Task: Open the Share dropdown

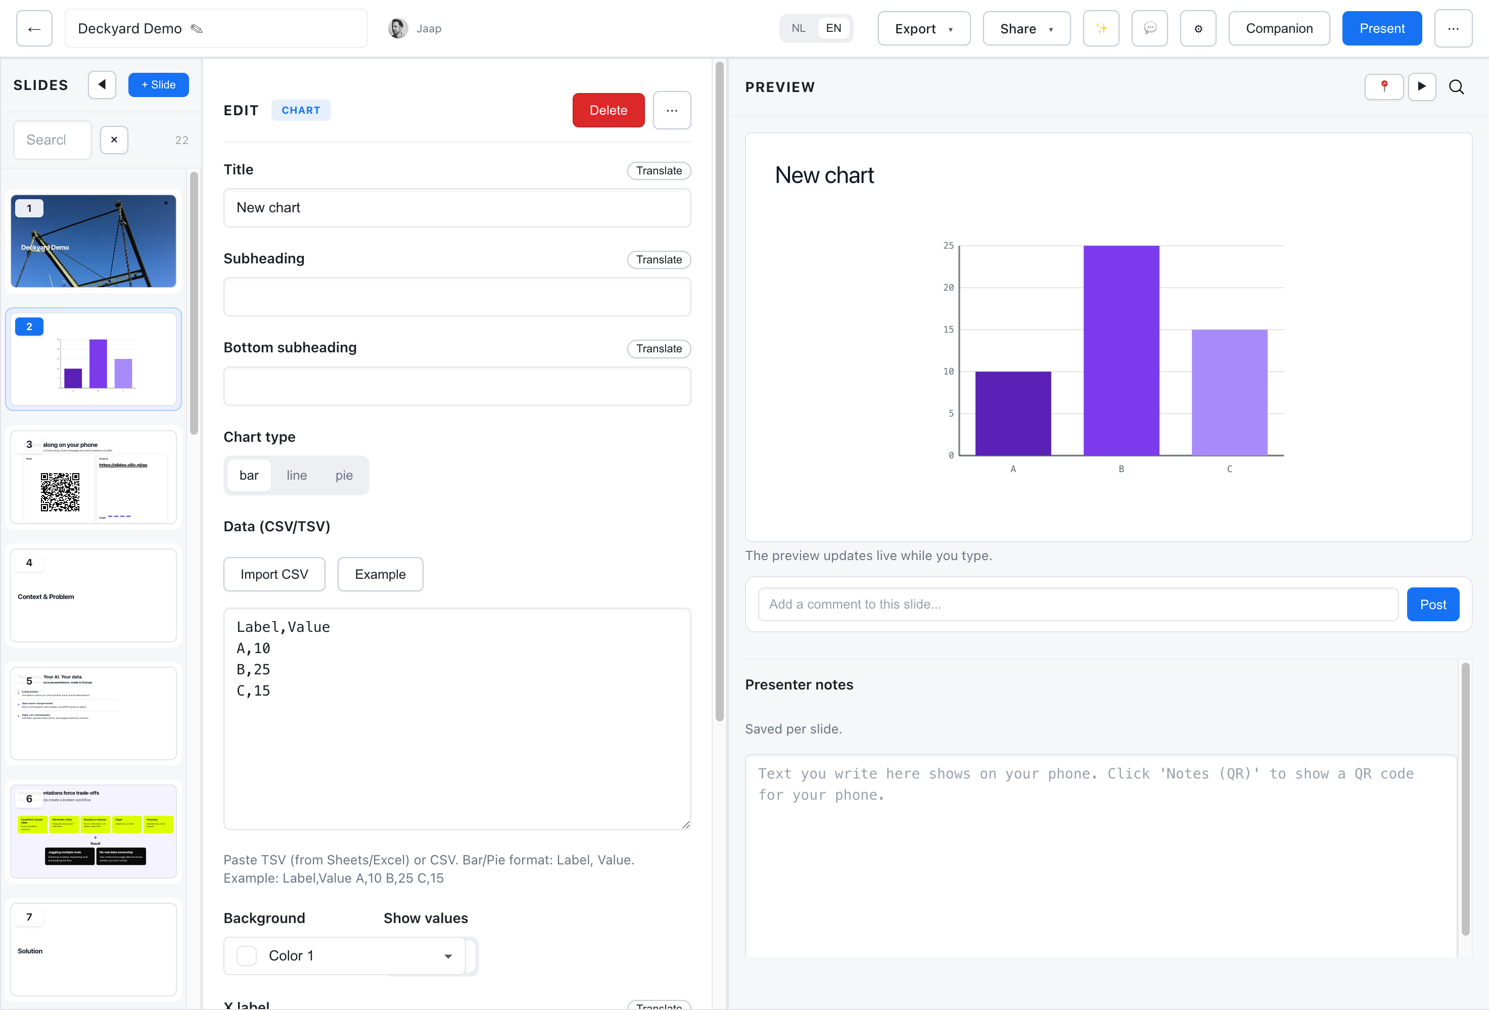Action: pos(1027,29)
